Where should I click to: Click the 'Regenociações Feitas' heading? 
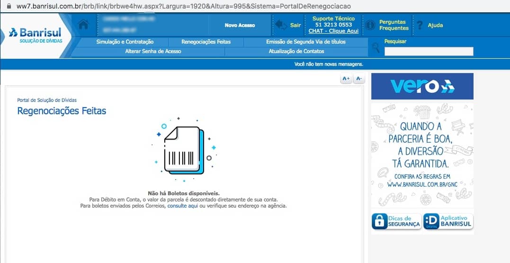[x=62, y=111]
